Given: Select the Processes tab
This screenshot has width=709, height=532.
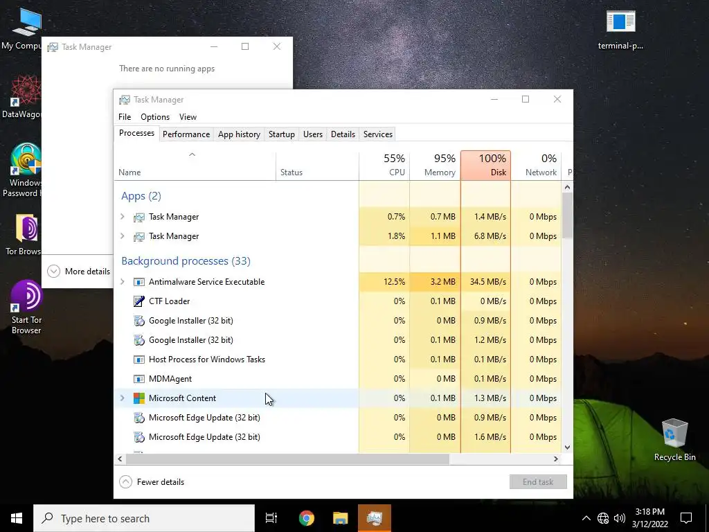Looking at the screenshot, I should pyautogui.click(x=136, y=133).
